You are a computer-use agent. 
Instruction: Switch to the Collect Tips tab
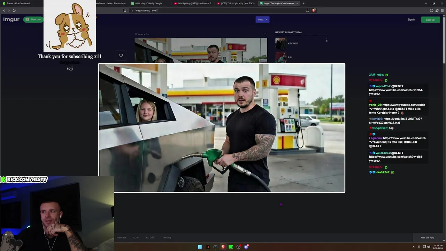(111, 3)
